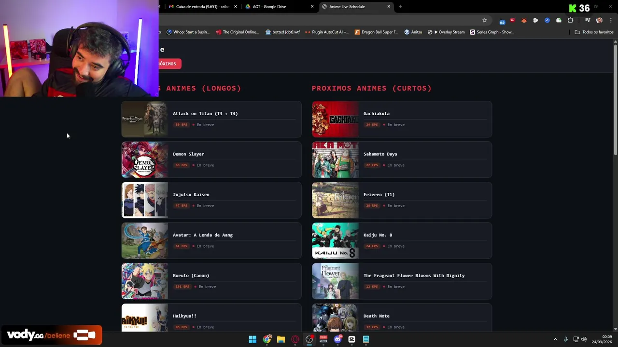Click the Boruto poster thumbnail

coord(145,281)
